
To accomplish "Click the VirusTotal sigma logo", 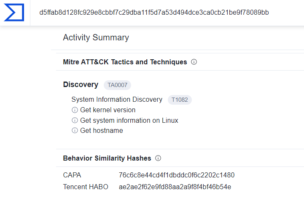I will tap(14, 12).
